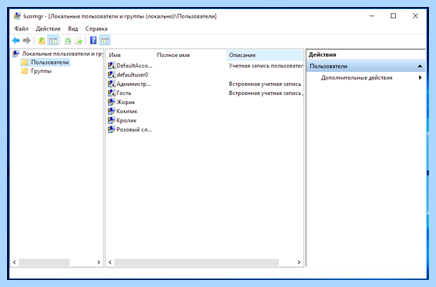Viewport: 436px width, 287px height.
Task: Click Администратор's Встроенная учетная запись description
Action: pos(265,84)
